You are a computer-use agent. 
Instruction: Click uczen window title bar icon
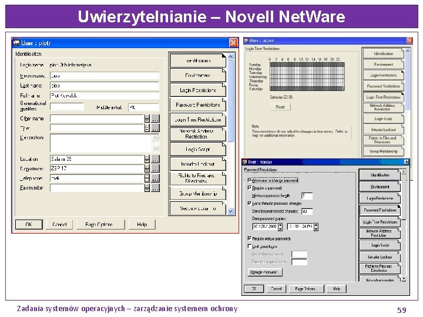(x=246, y=41)
